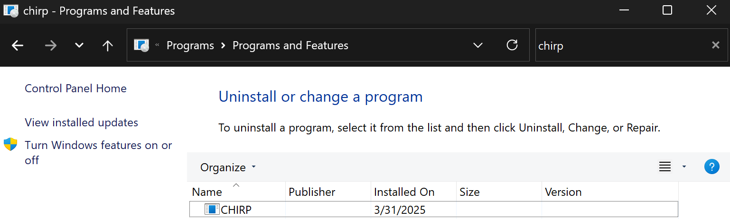
Task: Go up one level with up arrow
Action: click(108, 45)
